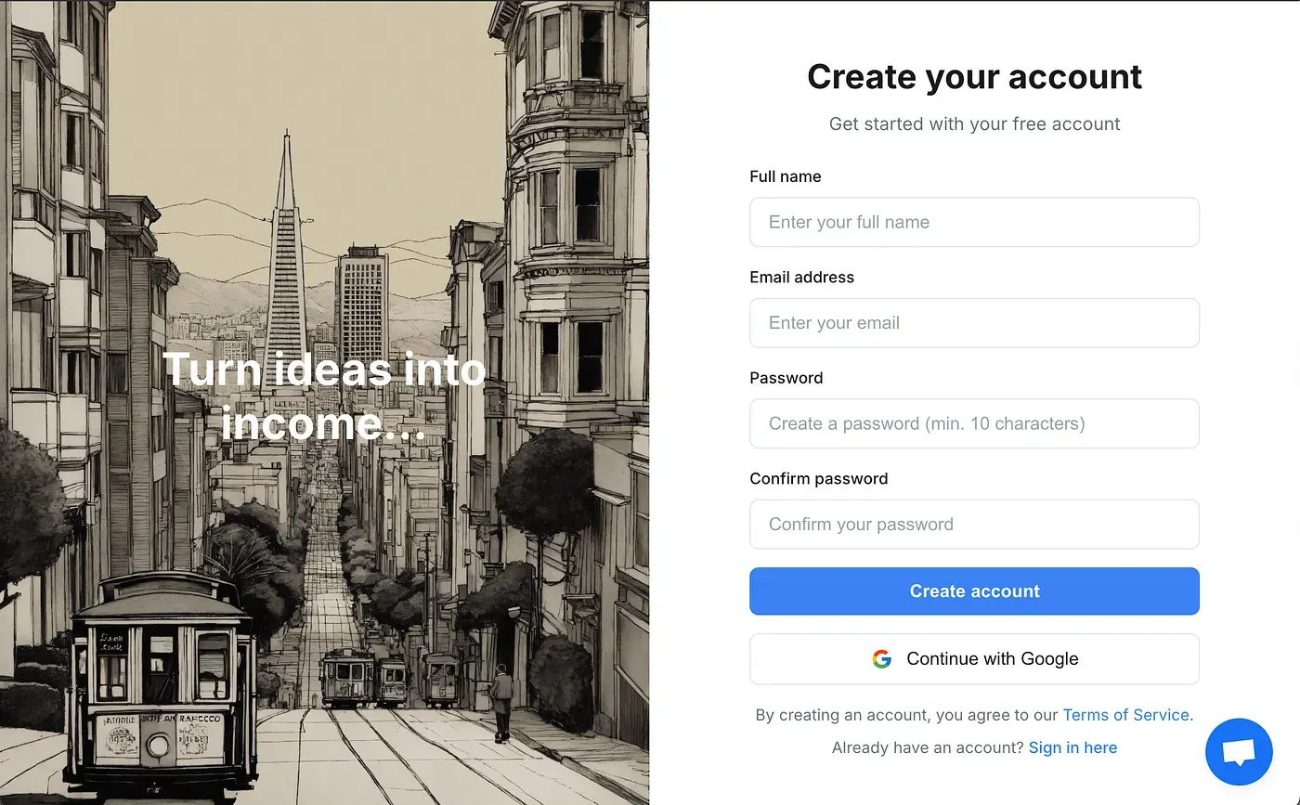
Task: Click the Google logo icon
Action: [881, 659]
